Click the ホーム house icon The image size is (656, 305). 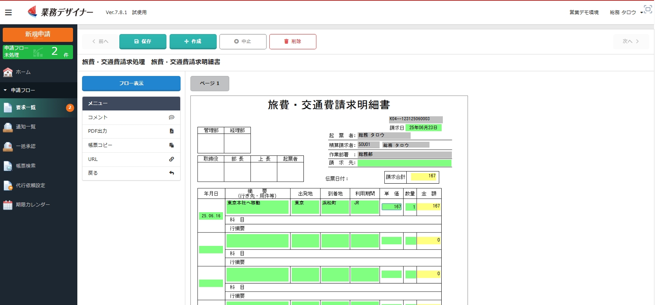8,72
